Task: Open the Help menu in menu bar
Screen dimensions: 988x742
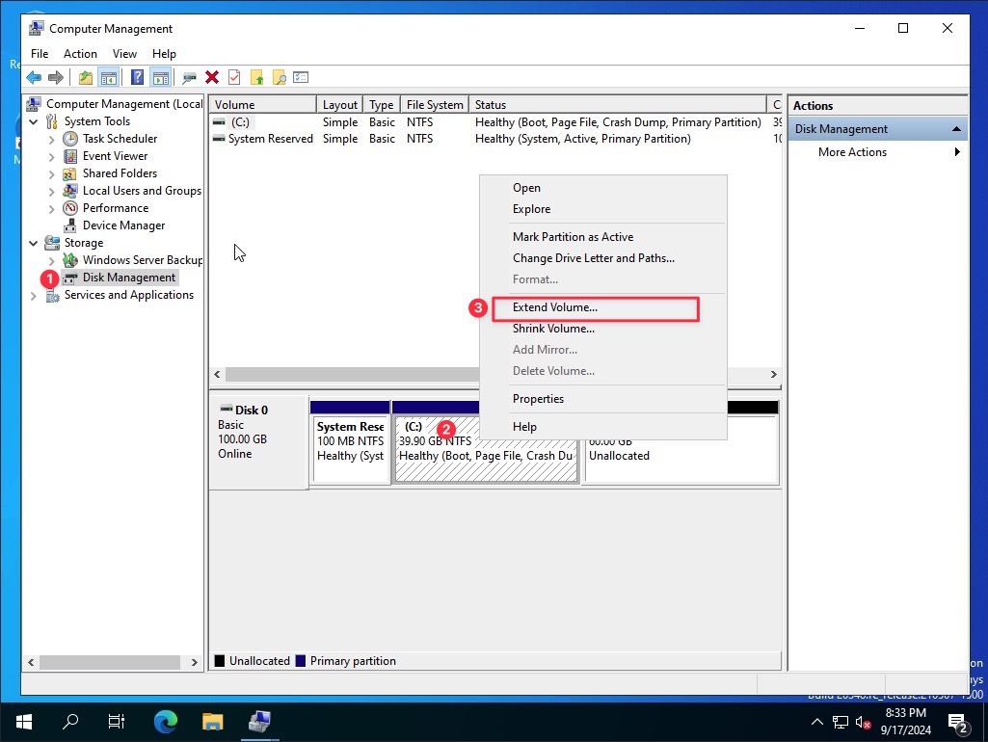Action: point(164,54)
